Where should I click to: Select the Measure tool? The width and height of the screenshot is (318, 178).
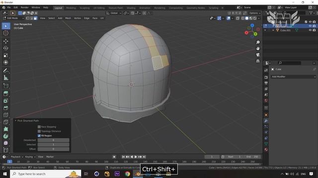[x=5, y=78]
